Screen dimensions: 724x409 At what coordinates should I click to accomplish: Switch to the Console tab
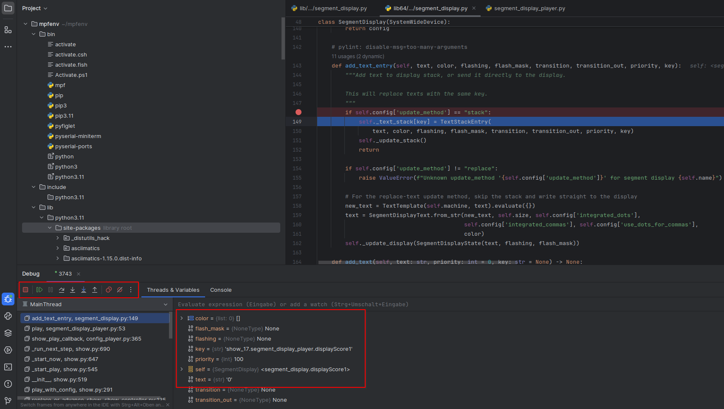[x=221, y=290]
